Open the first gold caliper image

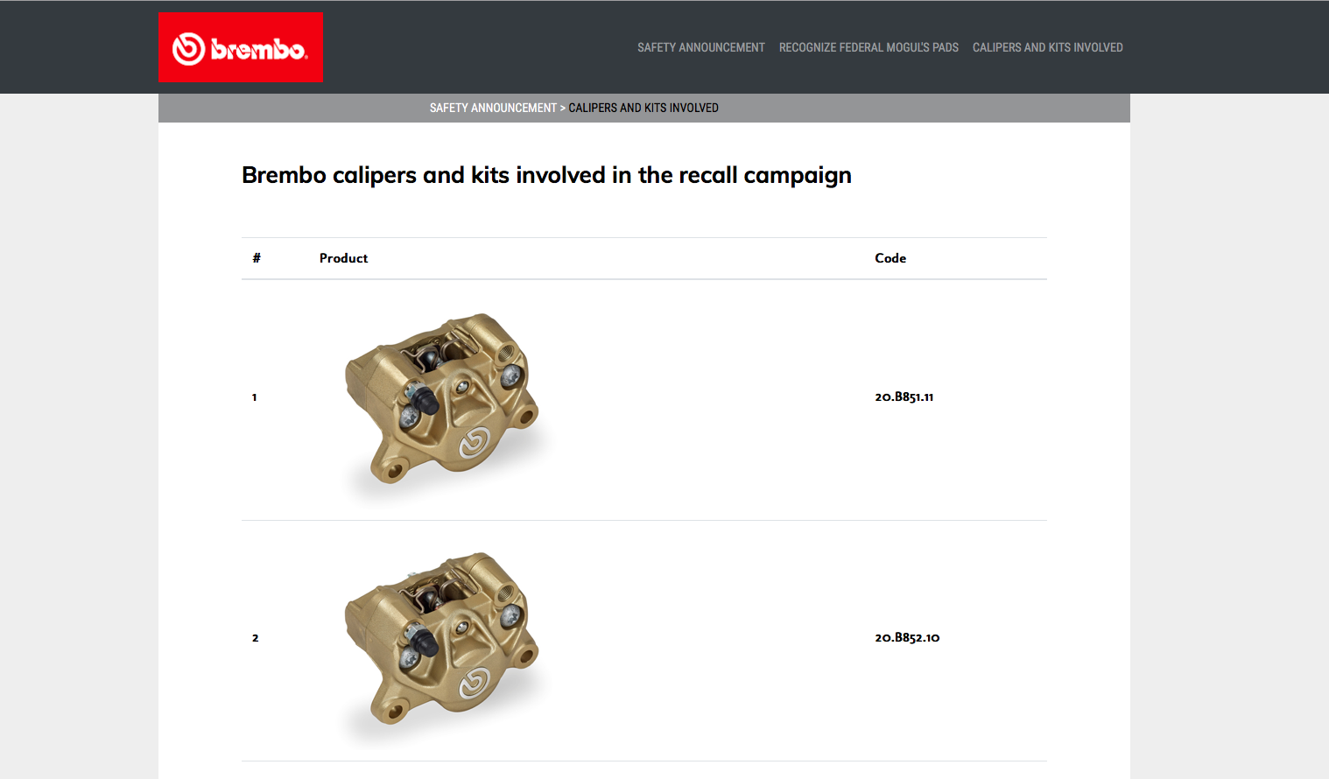(x=442, y=399)
